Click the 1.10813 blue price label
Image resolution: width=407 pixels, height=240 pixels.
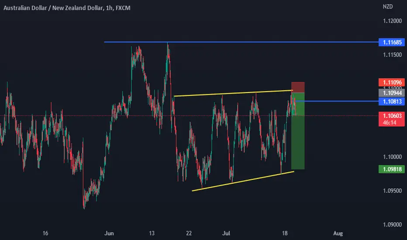pyautogui.click(x=392, y=101)
